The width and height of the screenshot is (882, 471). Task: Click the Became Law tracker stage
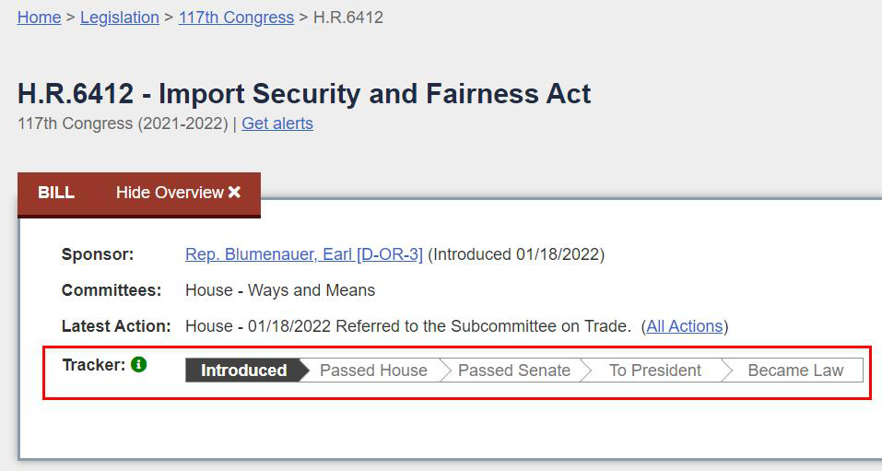795,371
